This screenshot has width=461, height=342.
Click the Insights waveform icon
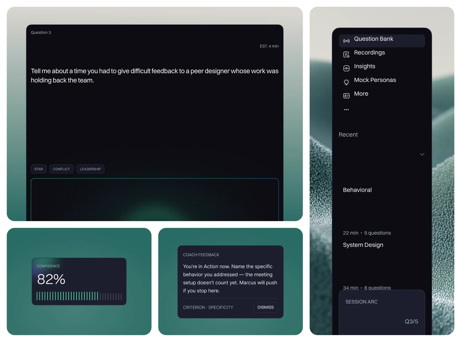[x=346, y=68]
